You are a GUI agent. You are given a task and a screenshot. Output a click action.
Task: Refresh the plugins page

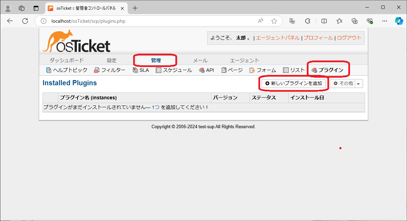25,21
